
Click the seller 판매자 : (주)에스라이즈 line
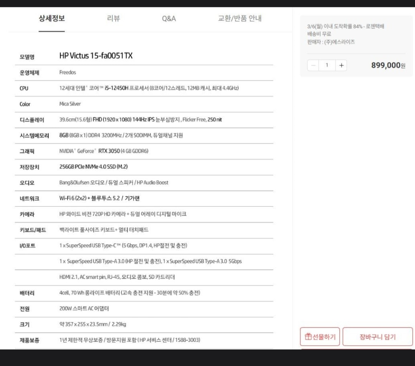331,42
